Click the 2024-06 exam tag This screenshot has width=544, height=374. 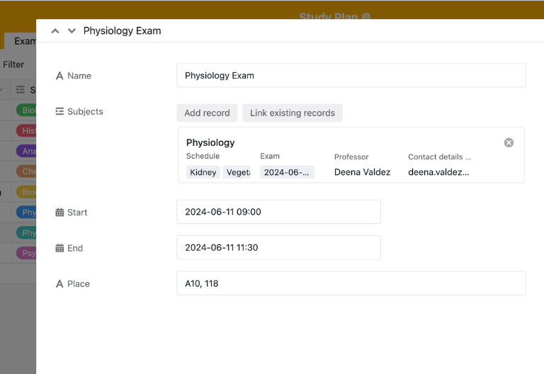287,172
